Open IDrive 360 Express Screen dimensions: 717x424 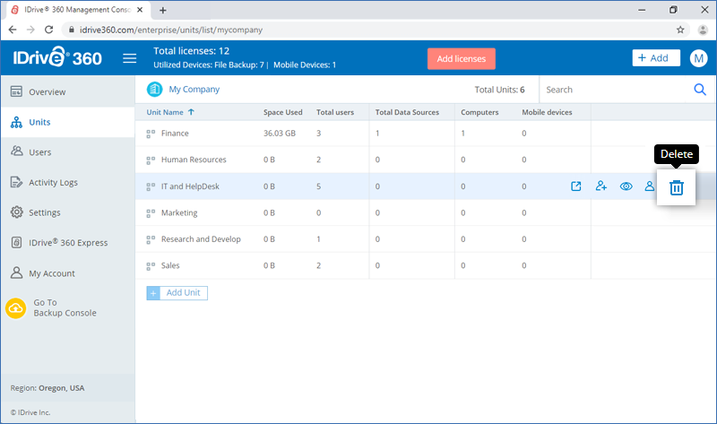coord(68,243)
